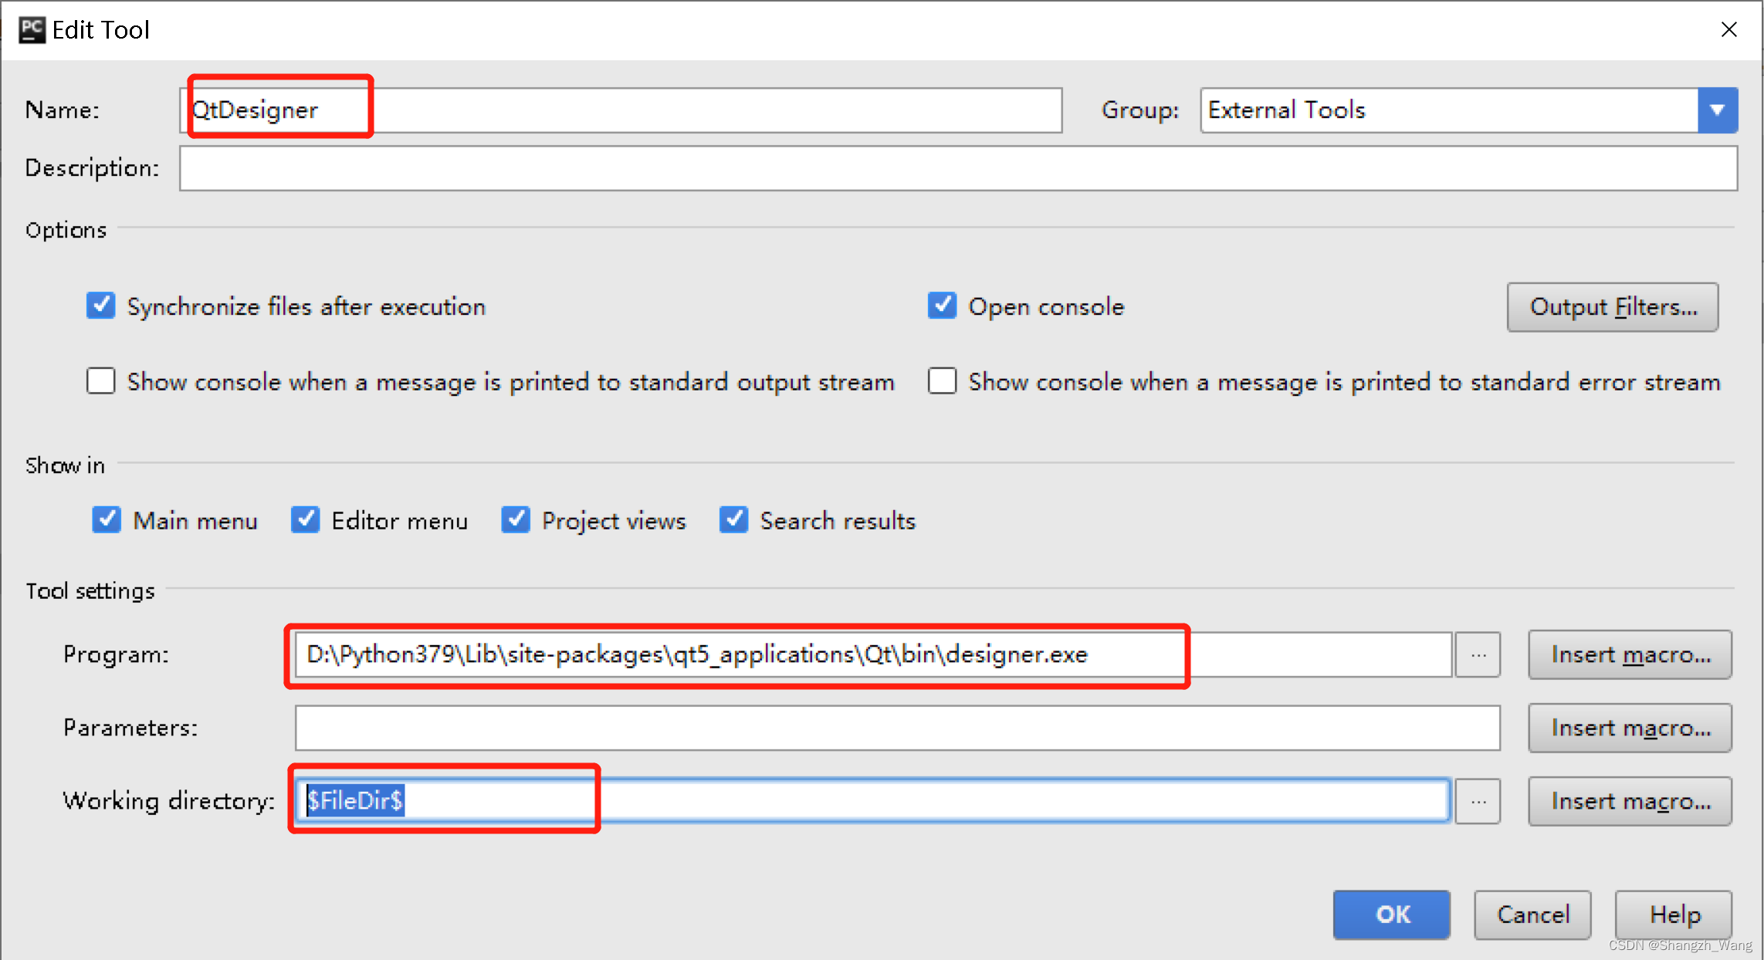Click the PyCharm icon in the title bar
The width and height of the screenshot is (1764, 960).
coord(32,30)
